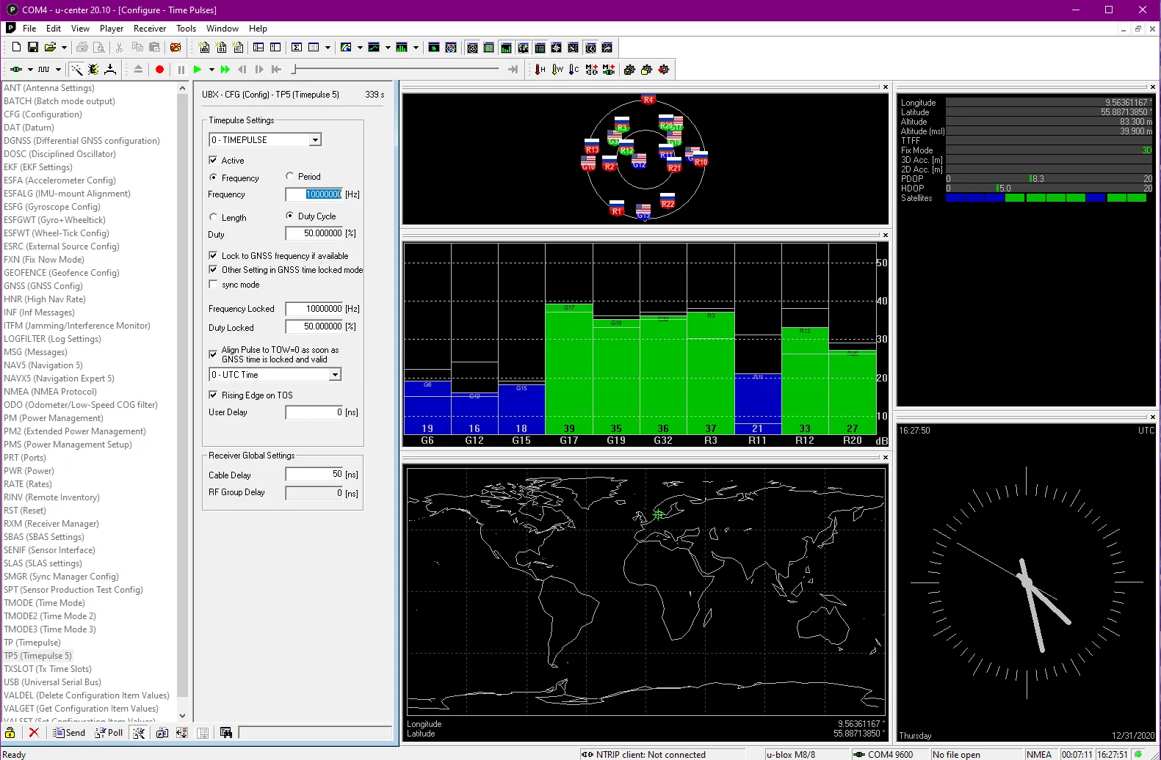The image size is (1161, 760).
Task: Open the '0 - TIMEPULSE' dropdown
Action: (x=315, y=140)
